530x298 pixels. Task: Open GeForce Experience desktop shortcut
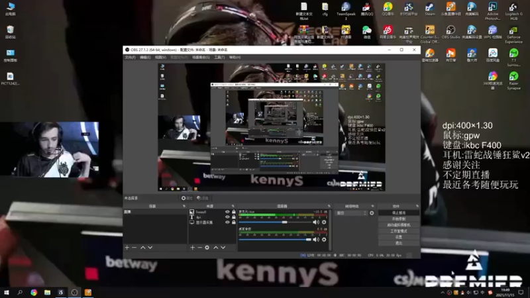[x=514, y=34]
